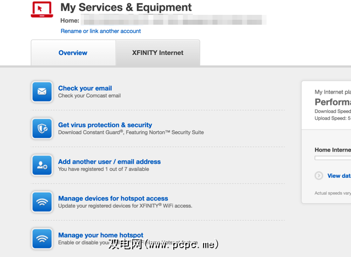The height and width of the screenshot is (257, 351).
Task: Open the Check your email link
Action: (x=85, y=88)
